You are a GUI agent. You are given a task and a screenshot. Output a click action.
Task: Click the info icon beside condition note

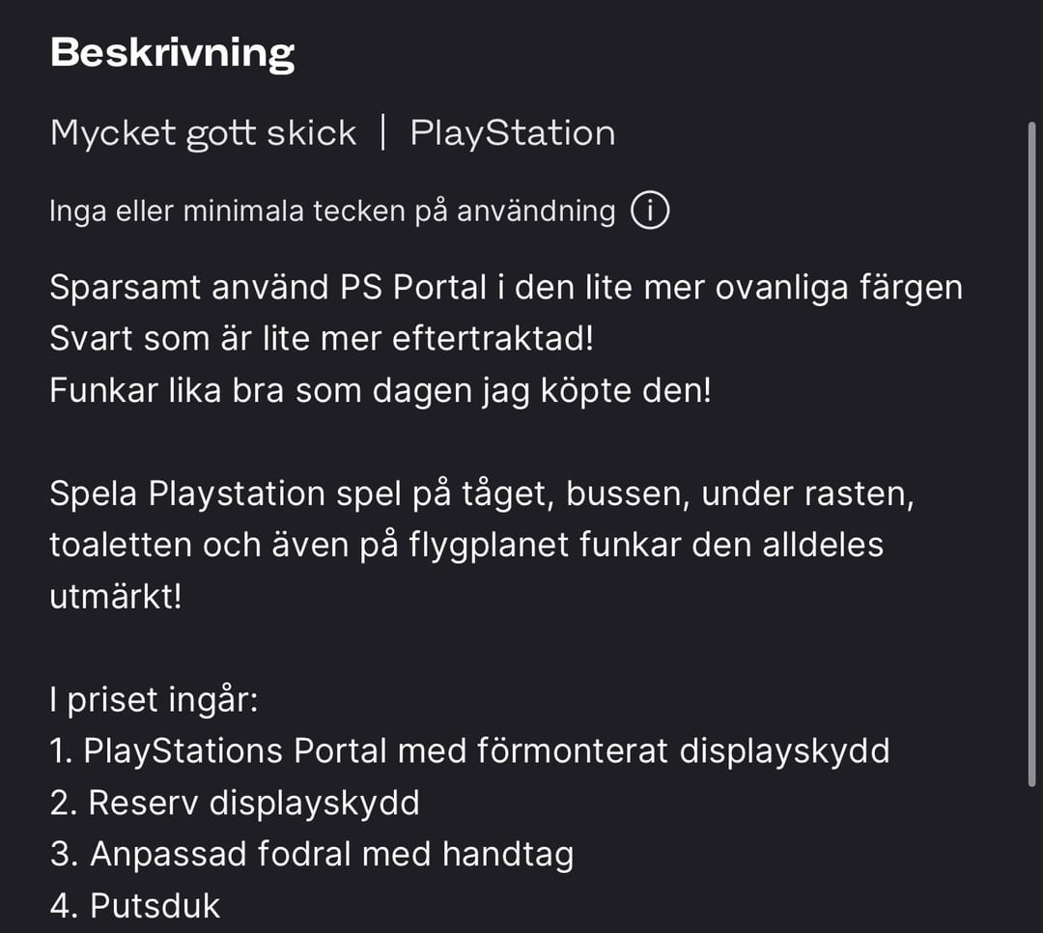coord(650,211)
